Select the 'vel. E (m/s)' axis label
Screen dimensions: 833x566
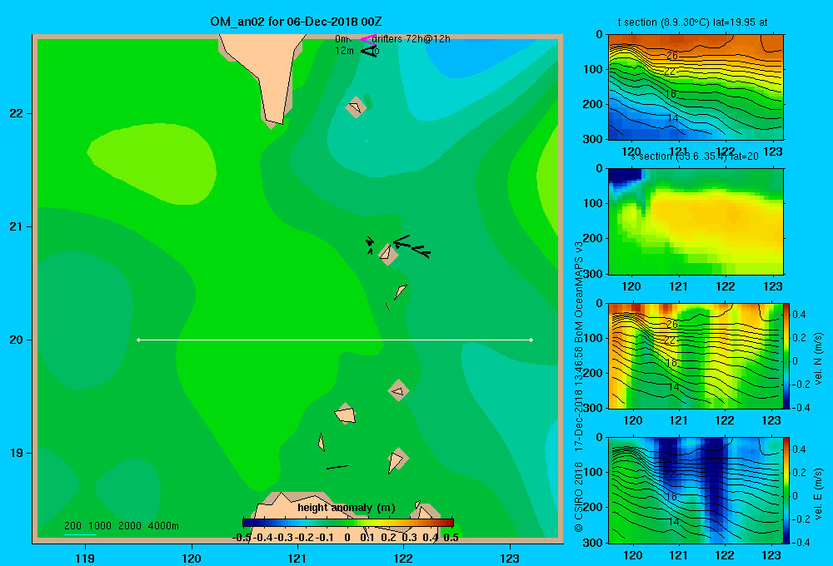[818, 494]
